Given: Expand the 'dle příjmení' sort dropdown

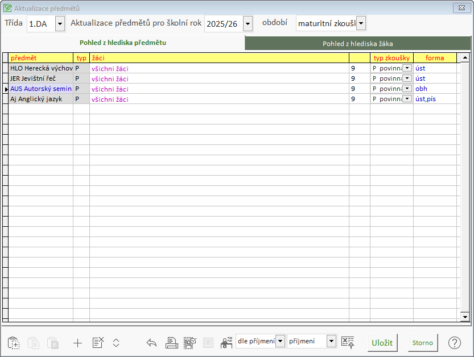Looking at the screenshot, I should pyautogui.click(x=280, y=341).
